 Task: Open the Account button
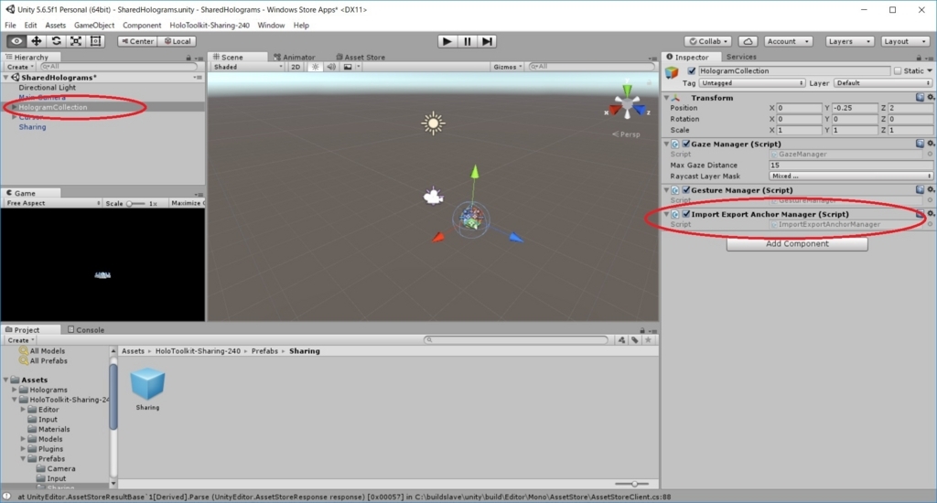tap(788, 41)
